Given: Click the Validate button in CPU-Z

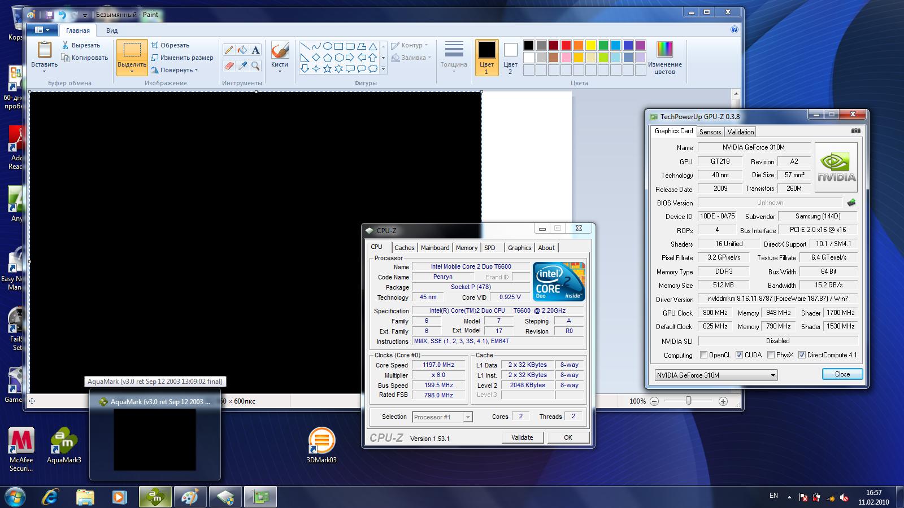Looking at the screenshot, I should coord(522,437).
